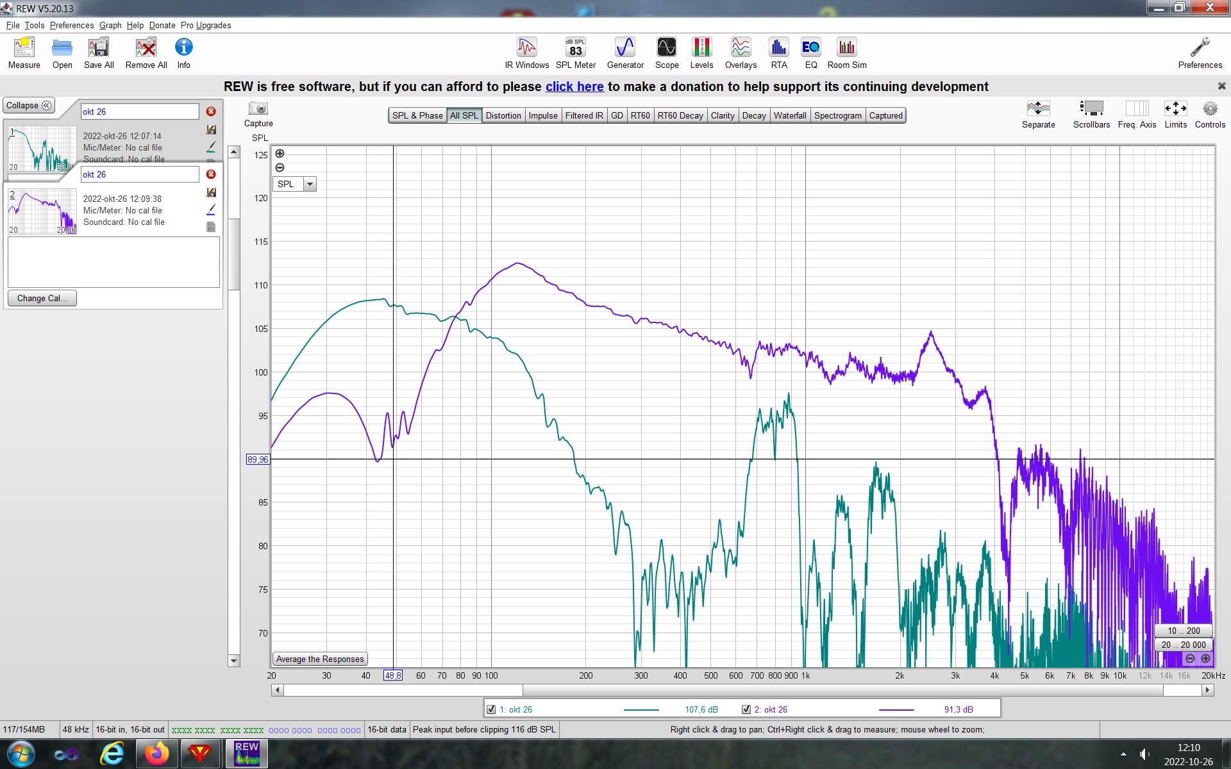Click the Windows Start button
The height and width of the screenshot is (769, 1231).
(21, 754)
